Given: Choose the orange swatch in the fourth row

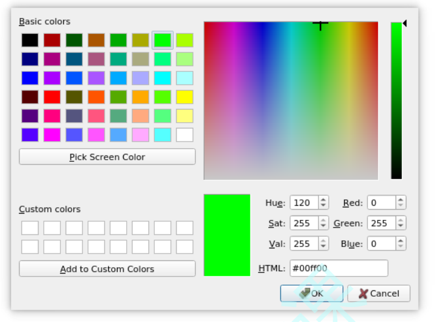Looking at the screenshot, I should point(140,97).
